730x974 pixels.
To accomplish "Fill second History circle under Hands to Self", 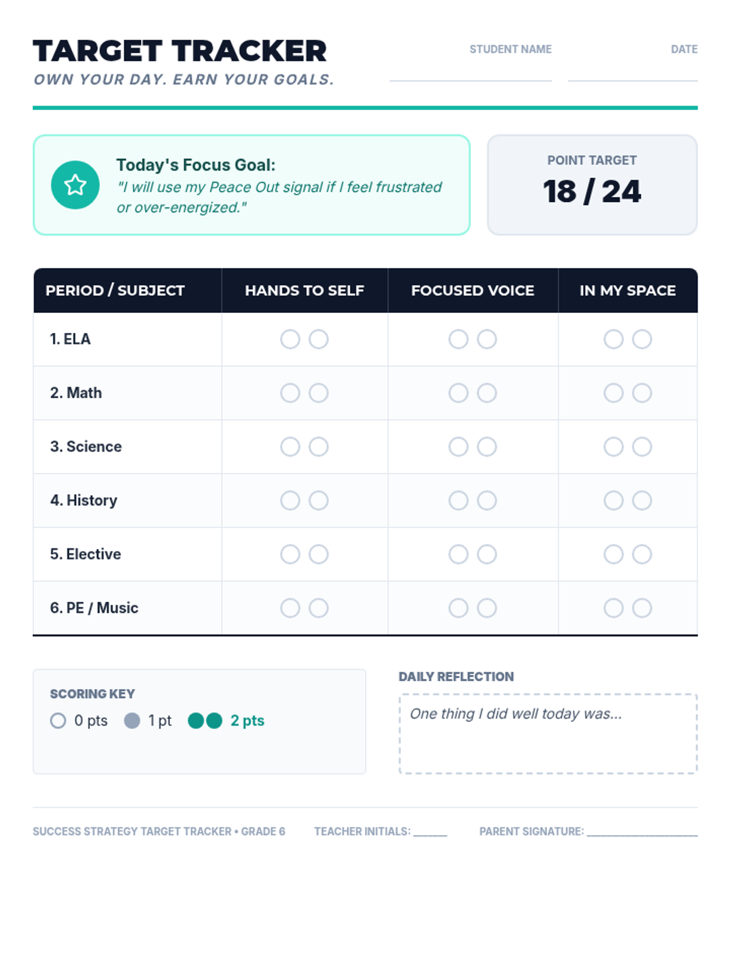I will pos(319,500).
